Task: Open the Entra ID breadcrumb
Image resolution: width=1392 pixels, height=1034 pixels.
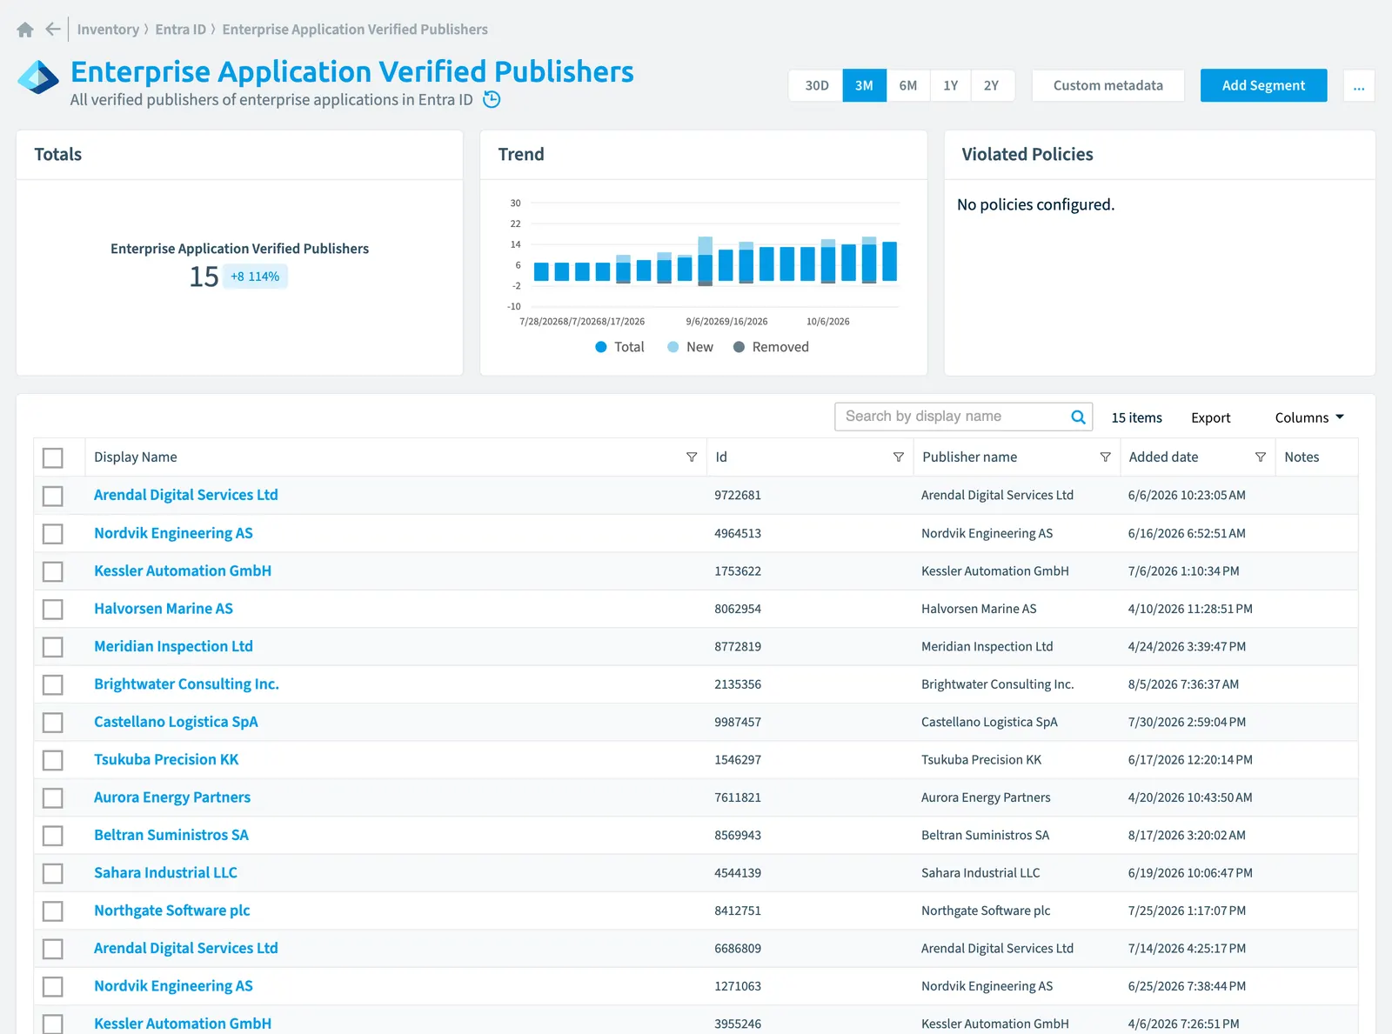Action: pos(181,30)
